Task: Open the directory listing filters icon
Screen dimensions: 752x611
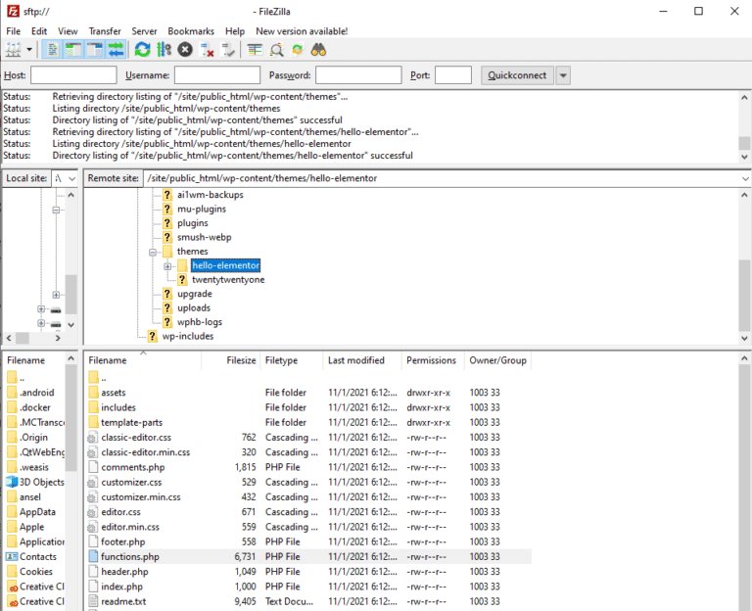Action: point(255,49)
